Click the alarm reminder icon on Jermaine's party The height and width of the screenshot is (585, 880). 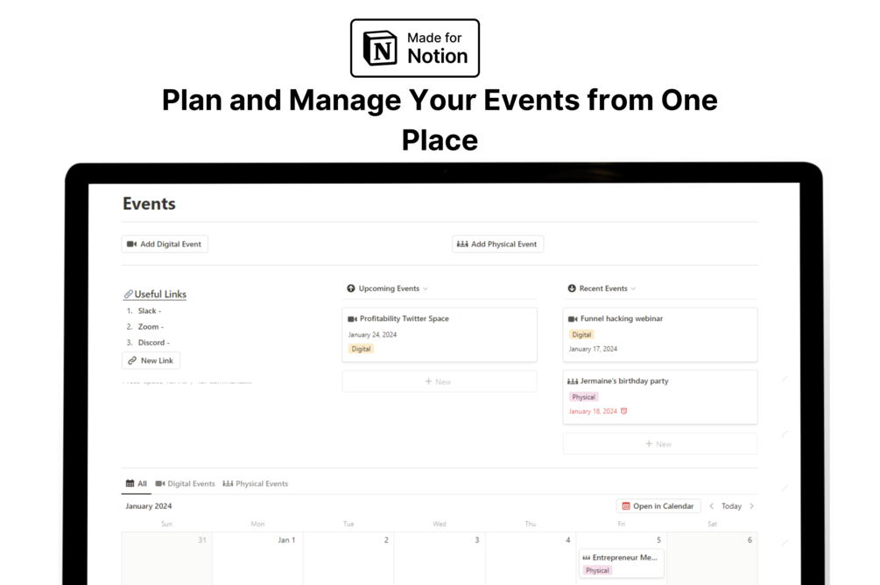point(624,411)
